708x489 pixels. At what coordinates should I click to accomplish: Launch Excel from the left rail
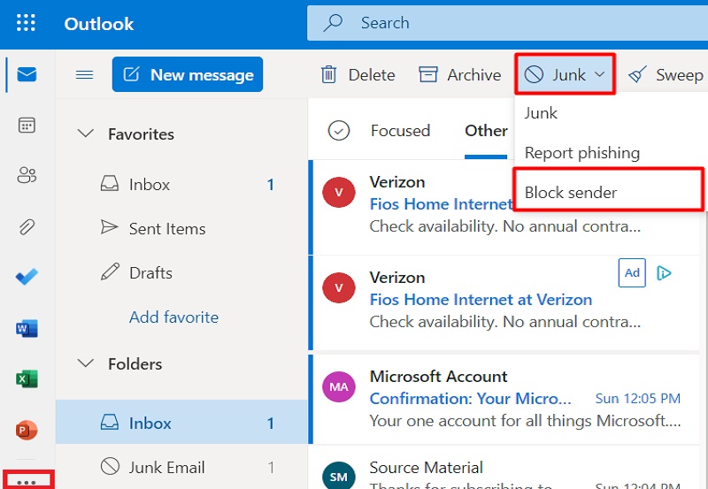pyautogui.click(x=27, y=379)
